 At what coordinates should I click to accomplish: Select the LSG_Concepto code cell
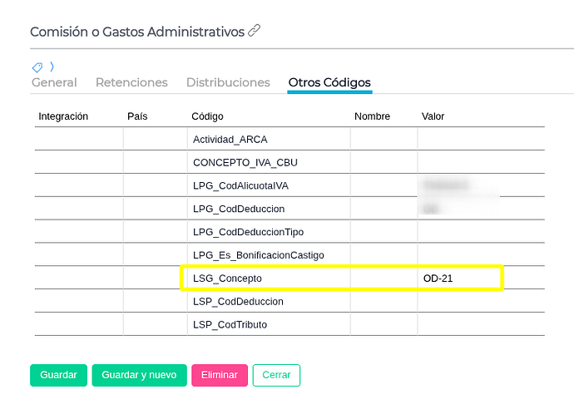269,278
